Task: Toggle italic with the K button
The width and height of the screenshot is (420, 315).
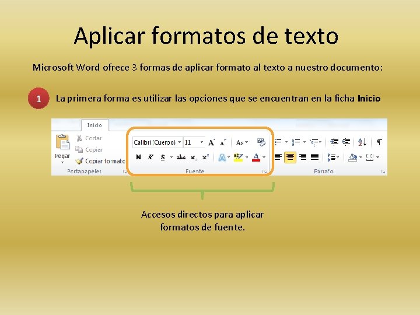Action: 150,157
